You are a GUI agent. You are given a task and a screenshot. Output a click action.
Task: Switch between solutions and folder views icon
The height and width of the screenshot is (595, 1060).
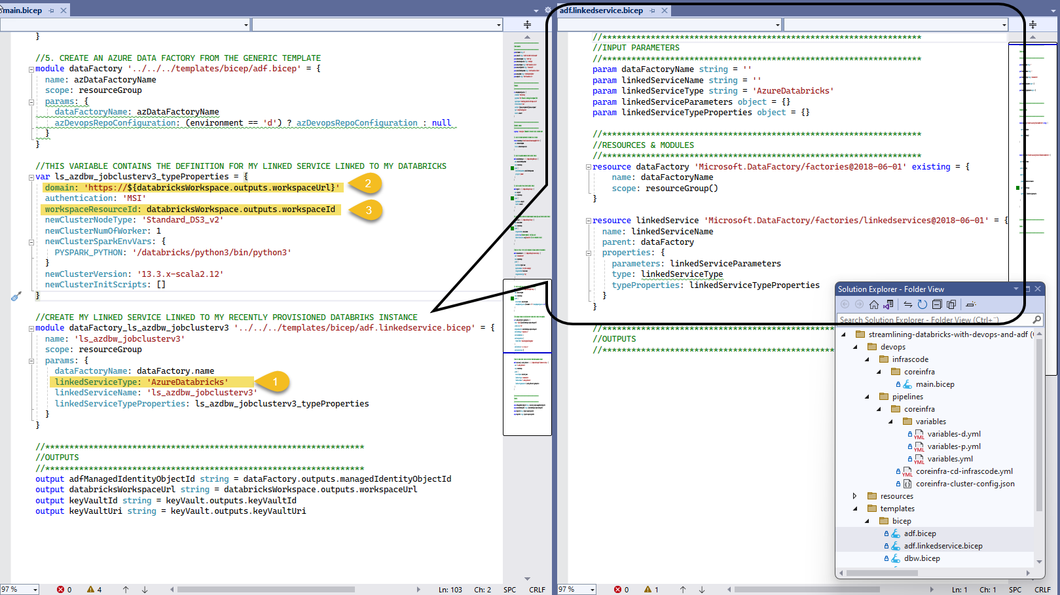[888, 304]
